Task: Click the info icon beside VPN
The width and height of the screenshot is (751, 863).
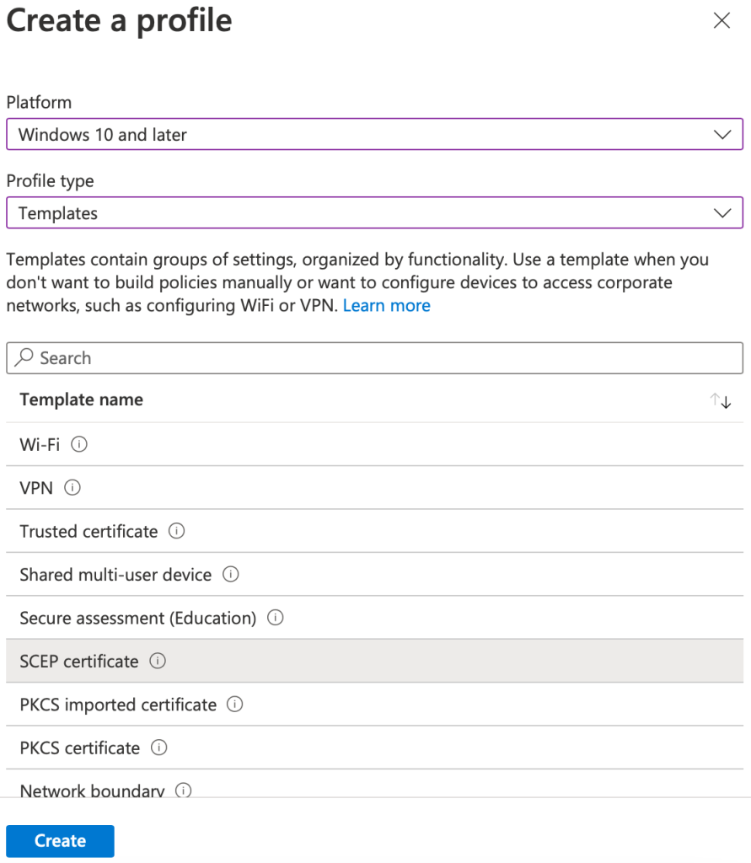Action: 72,488
